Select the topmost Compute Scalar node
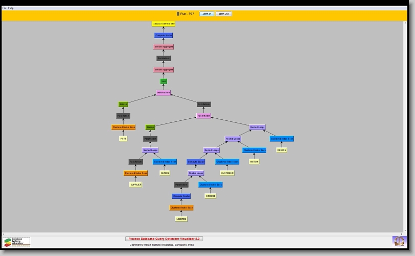This screenshot has width=415, height=256. click(164, 36)
